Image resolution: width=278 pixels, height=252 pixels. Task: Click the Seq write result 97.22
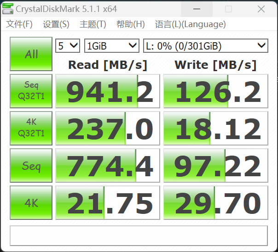coord(216,165)
